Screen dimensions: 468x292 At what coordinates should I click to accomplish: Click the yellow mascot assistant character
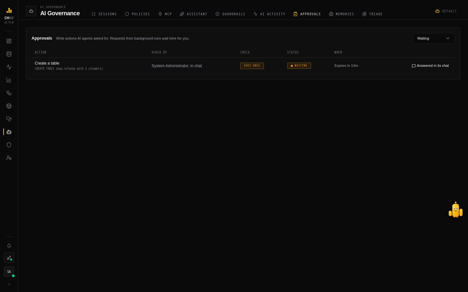click(x=456, y=210)
